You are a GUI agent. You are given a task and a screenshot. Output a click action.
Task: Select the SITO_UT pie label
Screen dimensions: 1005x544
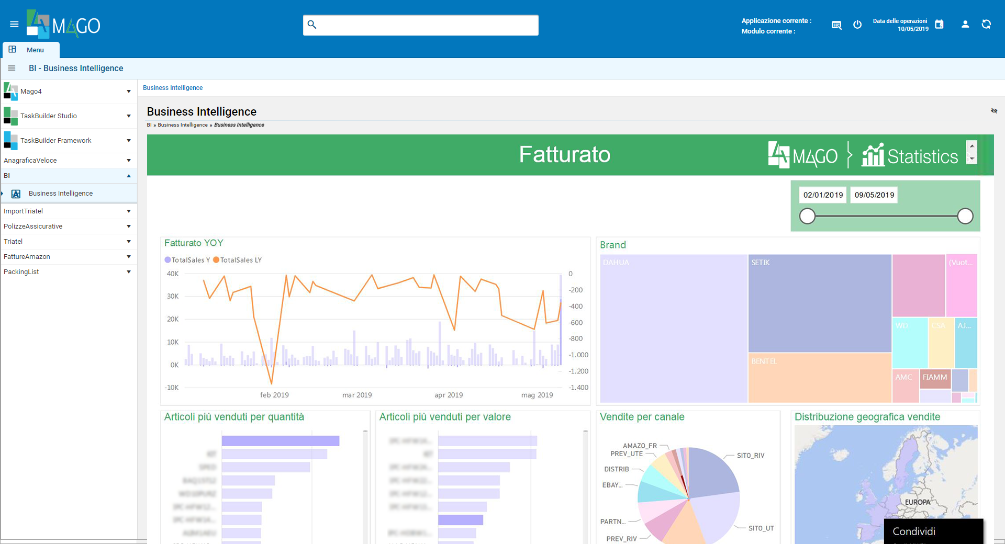pos(761,528)
